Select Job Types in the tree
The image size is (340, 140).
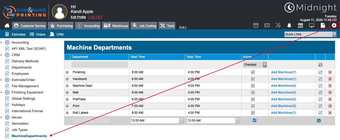(x=20, y=130)
